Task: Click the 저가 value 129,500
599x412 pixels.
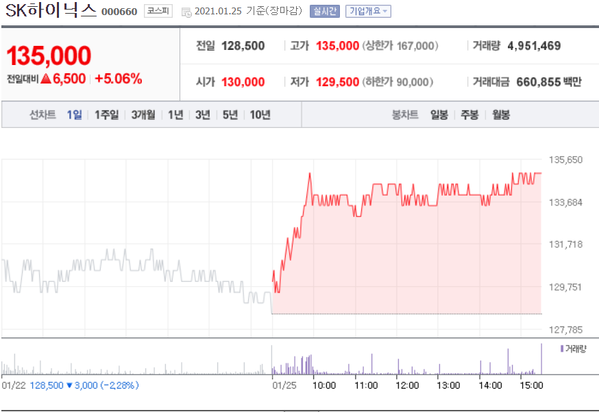Action: click(337, 81)
